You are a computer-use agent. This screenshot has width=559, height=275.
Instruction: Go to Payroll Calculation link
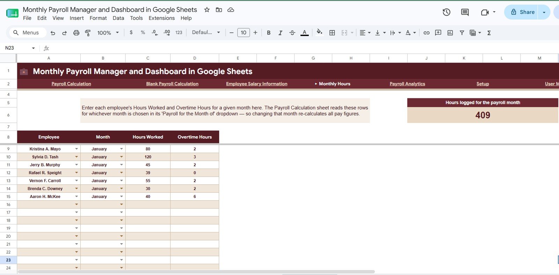coord(71,84)
